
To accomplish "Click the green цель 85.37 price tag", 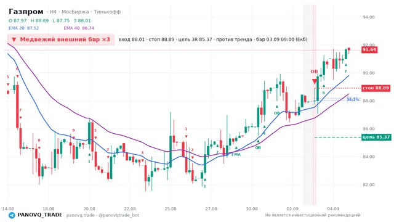I will coord(376,137).
